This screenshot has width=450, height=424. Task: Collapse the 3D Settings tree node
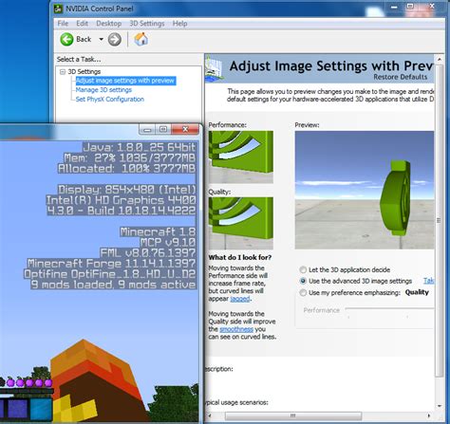(63, 72)
